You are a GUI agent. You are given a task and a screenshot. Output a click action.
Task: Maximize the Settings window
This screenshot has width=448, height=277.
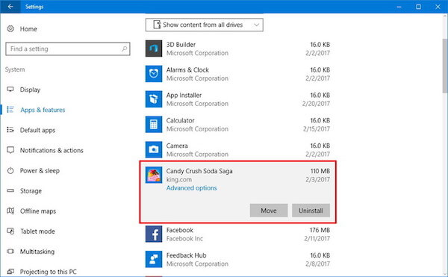418,7
